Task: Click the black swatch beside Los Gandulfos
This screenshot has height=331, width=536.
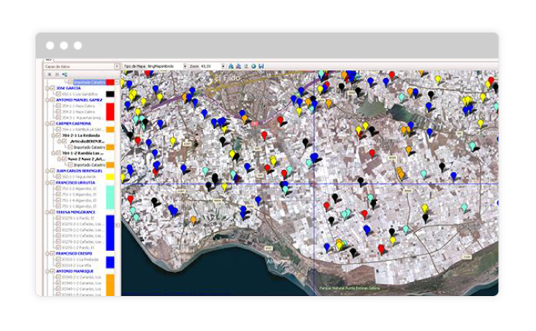Action: [x=110, y=94]
